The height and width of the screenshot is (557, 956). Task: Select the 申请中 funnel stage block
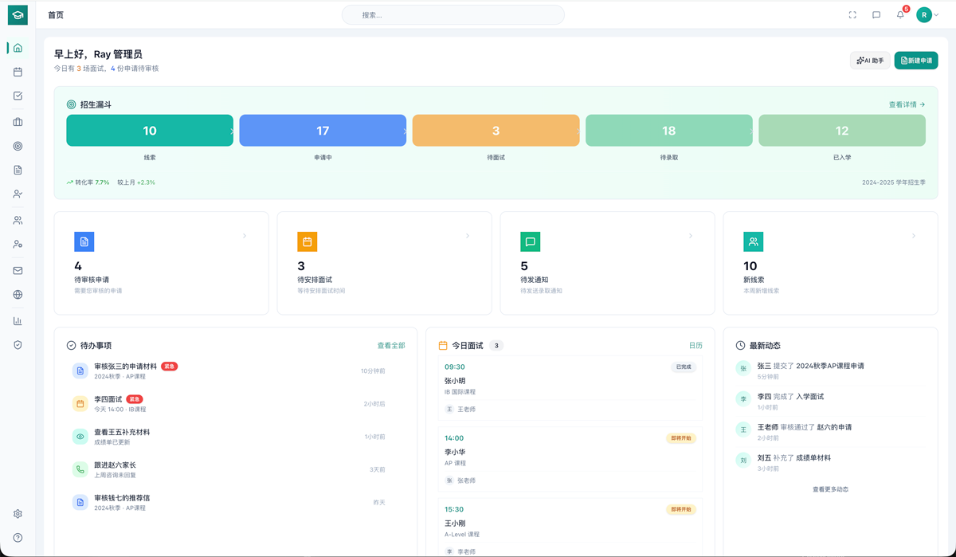(323, 131)
